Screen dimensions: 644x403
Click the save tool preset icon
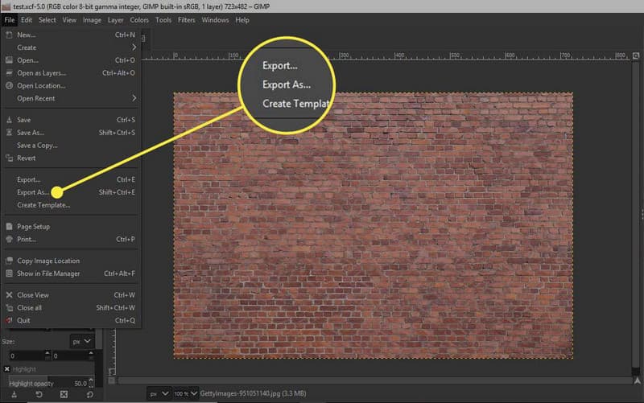tap(14, 394)
